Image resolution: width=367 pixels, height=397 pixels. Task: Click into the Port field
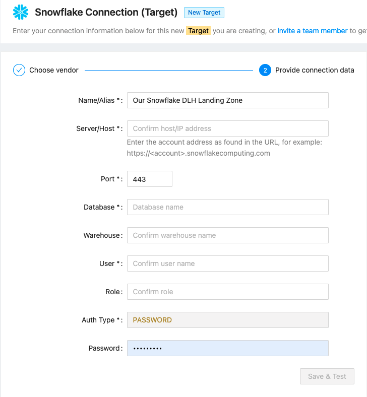click(149, 179)
